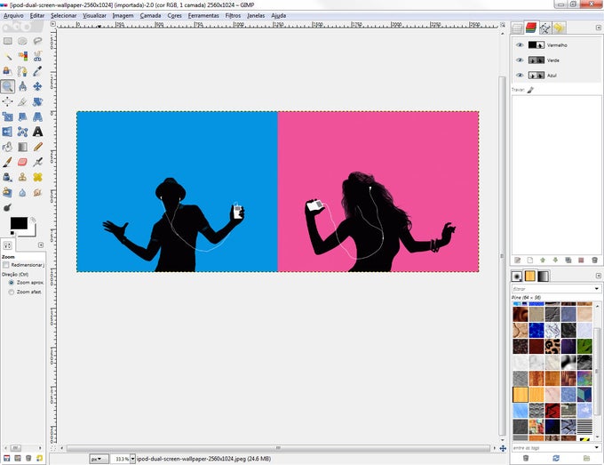Select the Zoom aprox. radio option
Screen dimensions: 604x465
click(12, 283)
